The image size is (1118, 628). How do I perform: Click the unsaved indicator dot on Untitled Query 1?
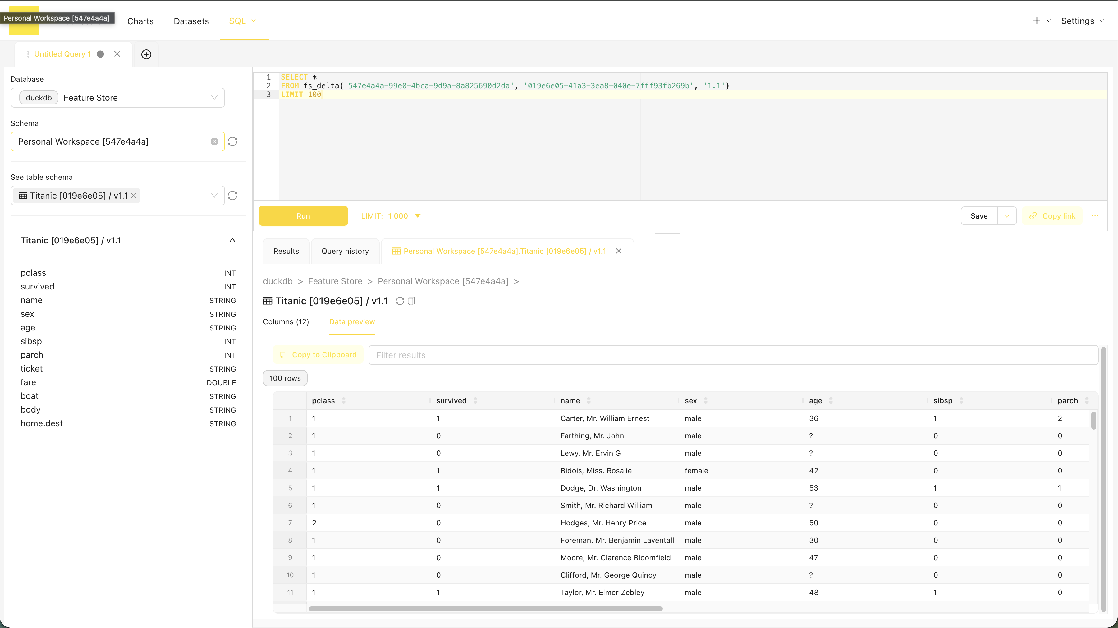[100, 54]
